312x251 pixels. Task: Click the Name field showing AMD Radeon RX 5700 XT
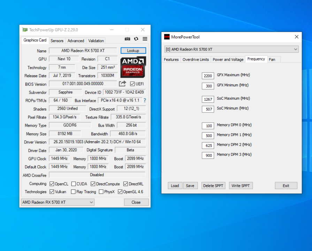click(x=83, y=51)
